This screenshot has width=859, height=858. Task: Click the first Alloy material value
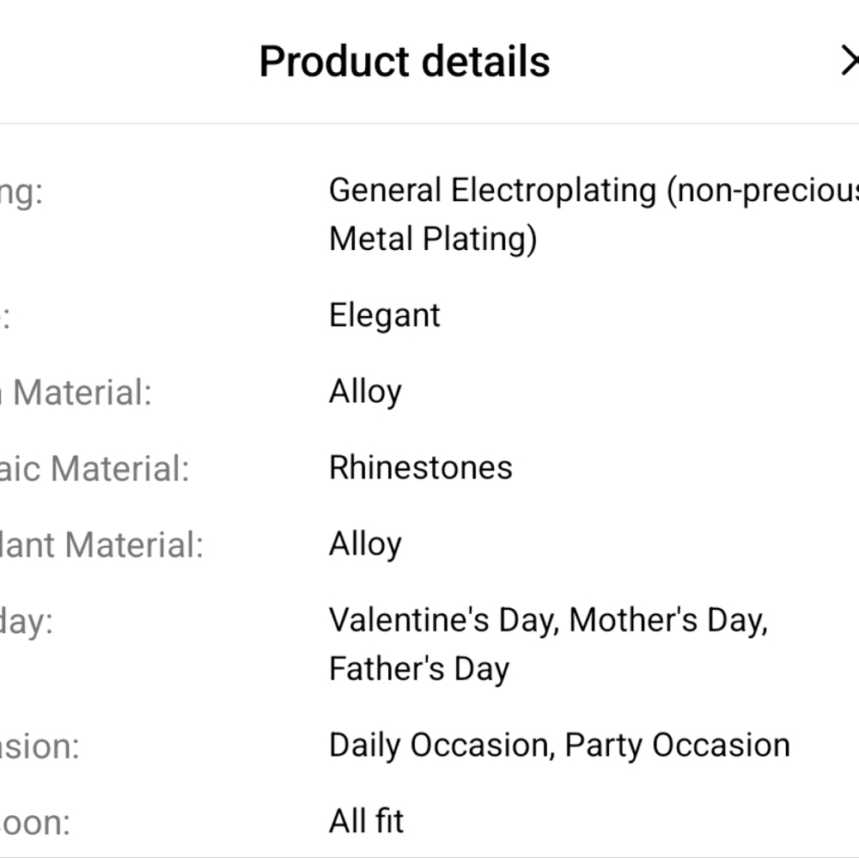[x=365, y=392]
